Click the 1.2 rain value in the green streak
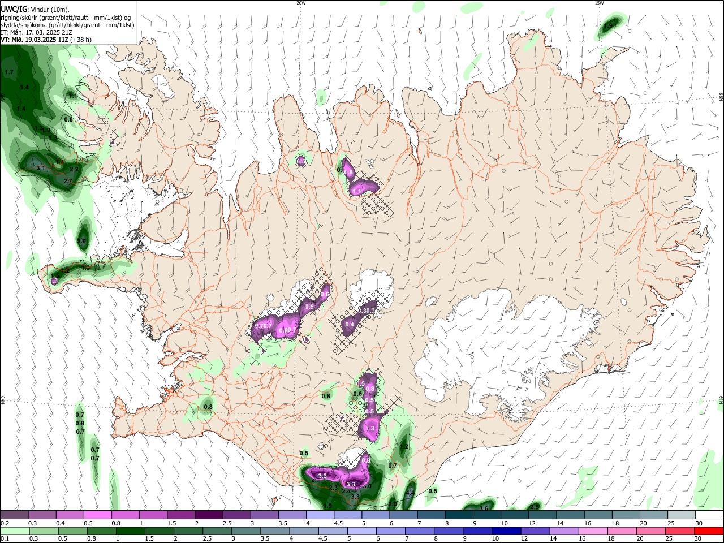Viewport: 724px width, 543px height. pyautogui.click(x=404, y=447)
